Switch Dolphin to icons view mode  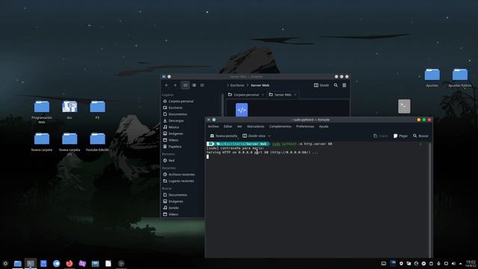click(185, 85)
